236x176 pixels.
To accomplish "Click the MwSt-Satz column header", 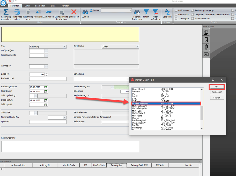I will [x=99, y=165].
